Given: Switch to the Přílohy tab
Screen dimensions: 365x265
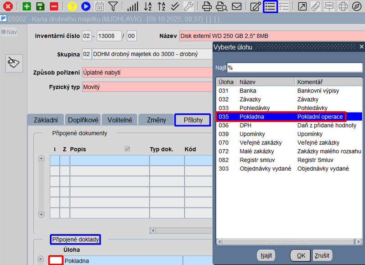Looking at the screenshot, I should point(193,120).
